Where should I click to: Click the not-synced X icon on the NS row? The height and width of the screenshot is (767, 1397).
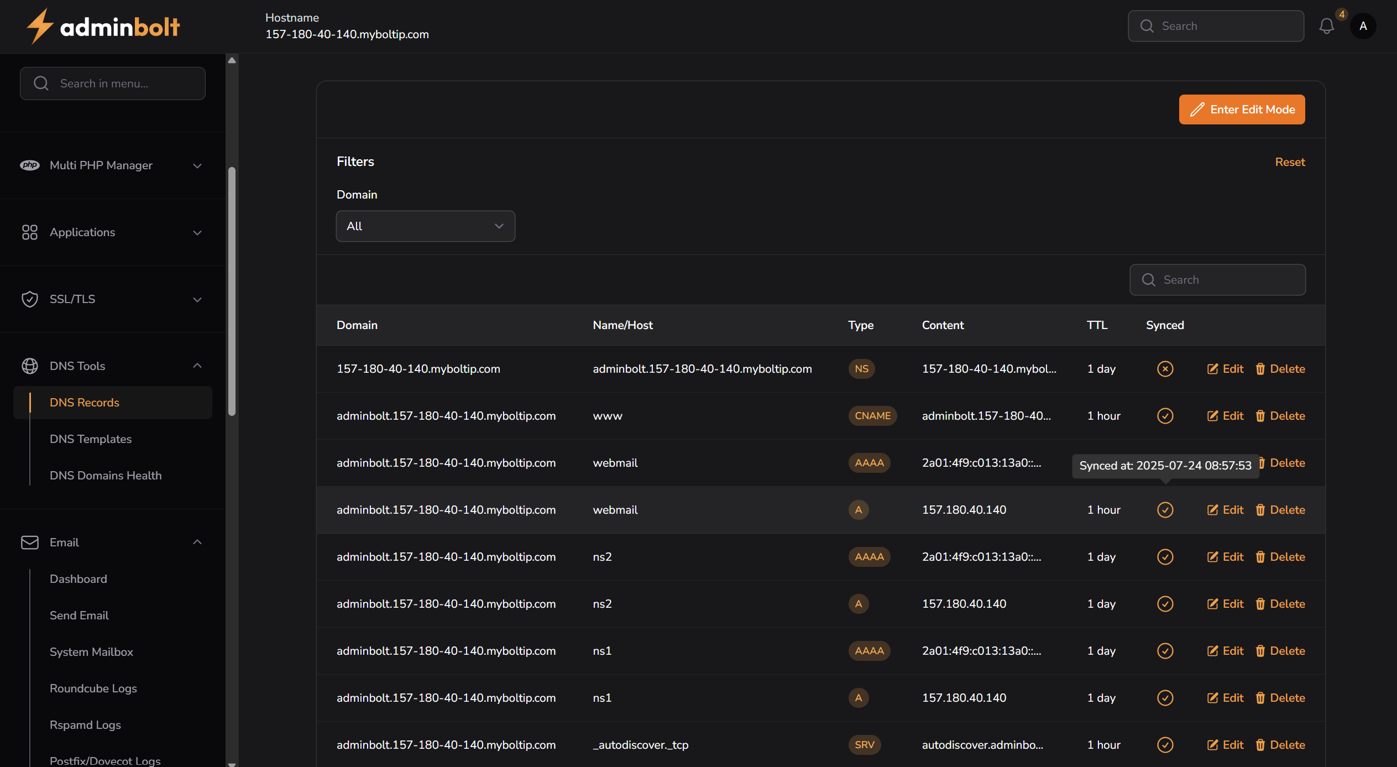pyautogui.click(x=1165, y=369)
